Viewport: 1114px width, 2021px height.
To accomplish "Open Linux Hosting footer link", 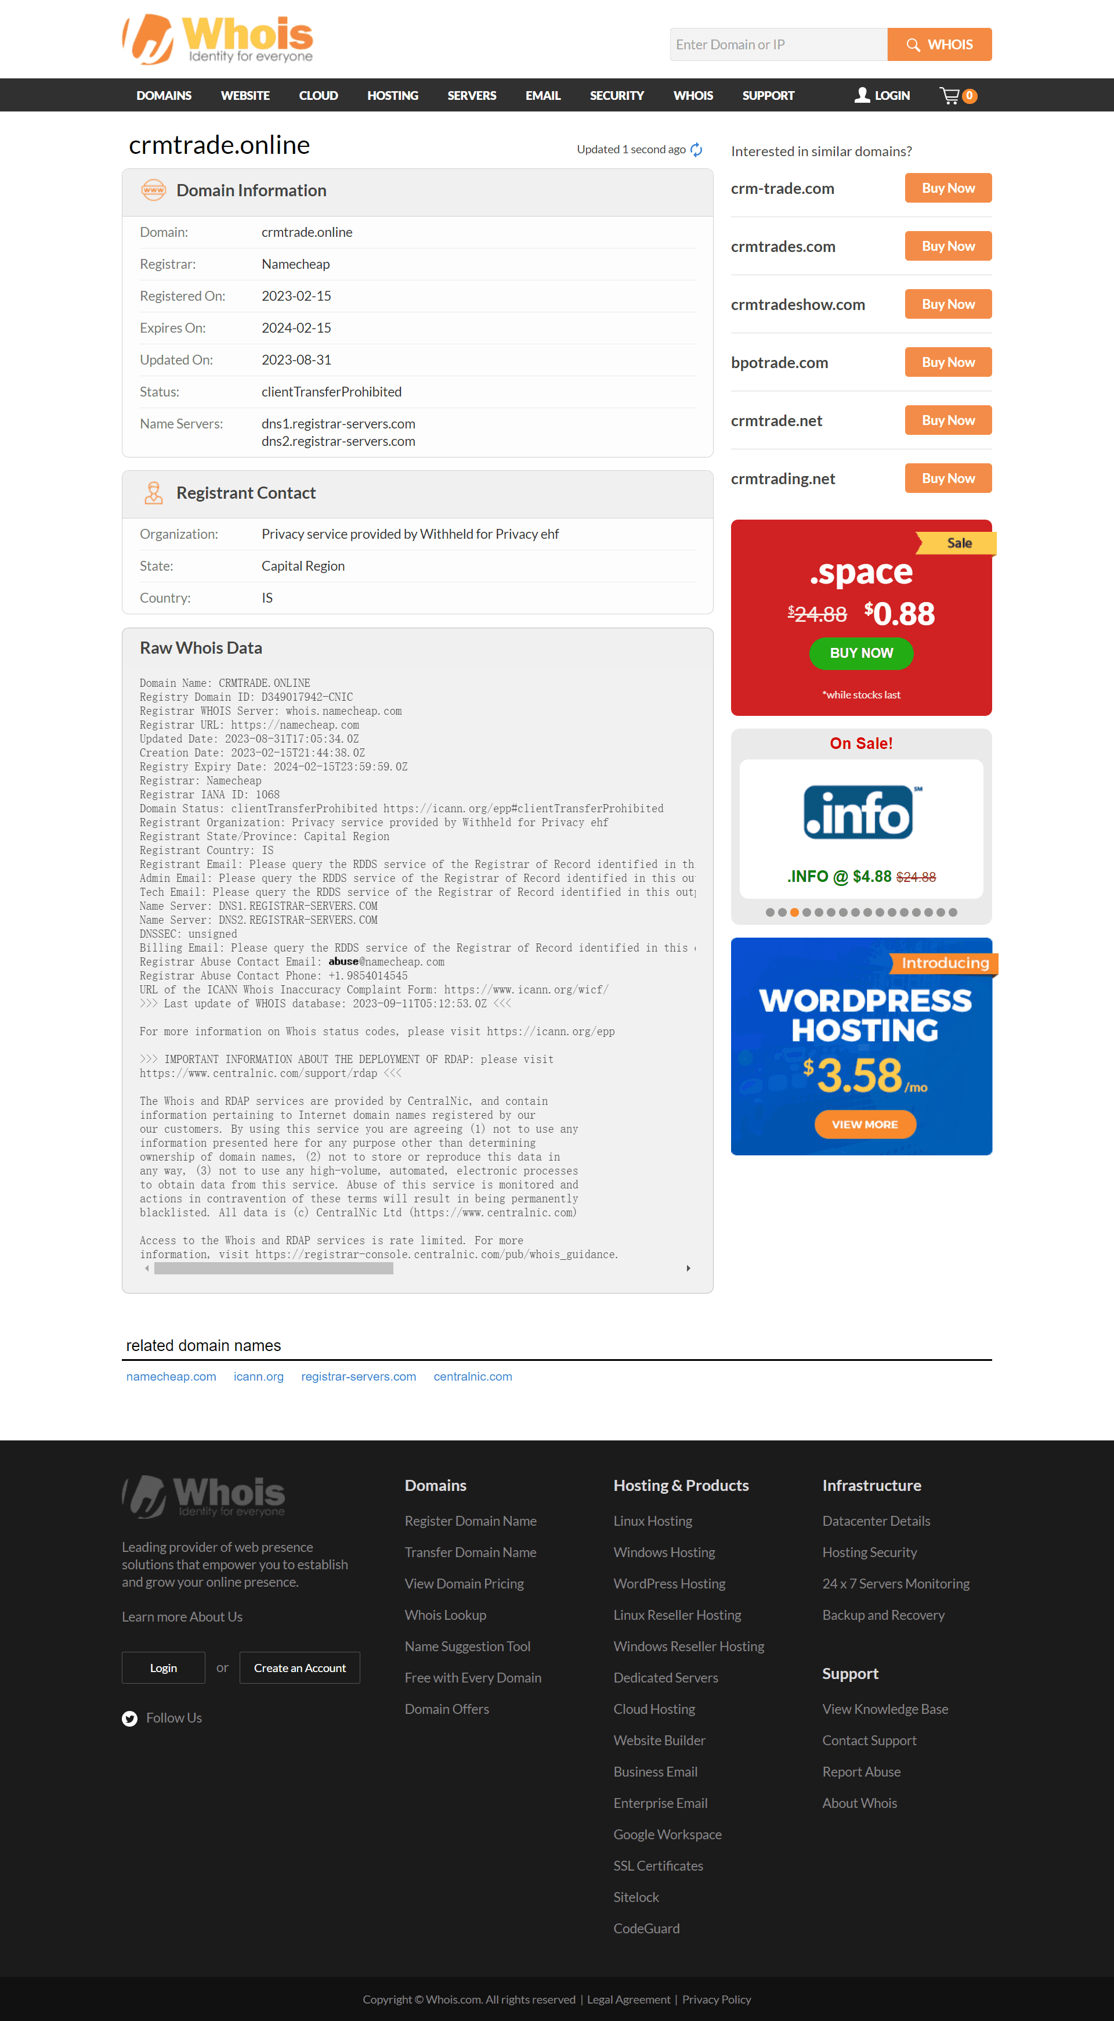I will [x=652, y=1521].
